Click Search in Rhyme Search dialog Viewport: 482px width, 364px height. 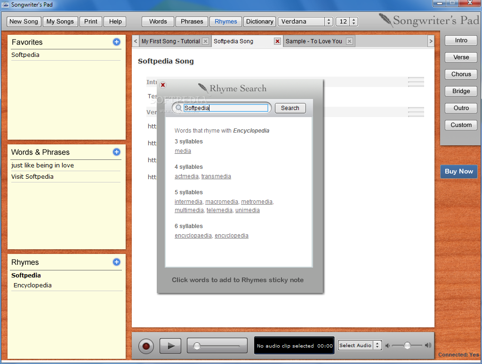[x=290, y=108]
